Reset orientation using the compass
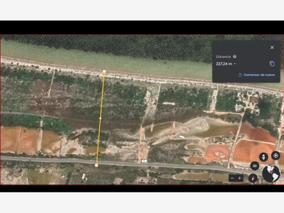This screenshot has height=213, width=284. pyautogui.click(x=253, y=178)
